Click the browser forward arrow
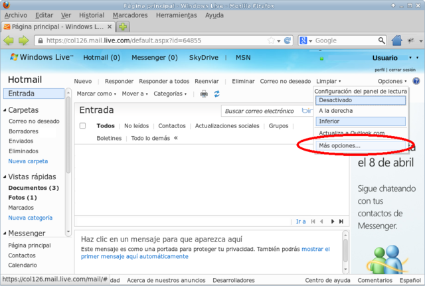The image size is (425, 286). 24,40
